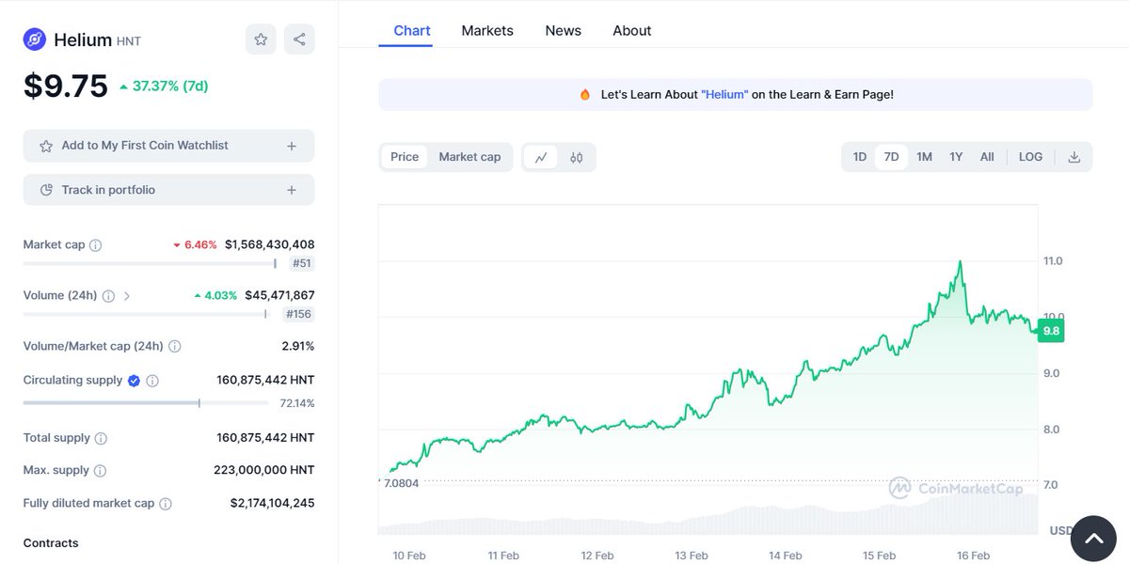Image resolution: width=1129 pixels, height=564 pixels.
Task: Click the Contracts heading
Action: click(x=51, y=543)
